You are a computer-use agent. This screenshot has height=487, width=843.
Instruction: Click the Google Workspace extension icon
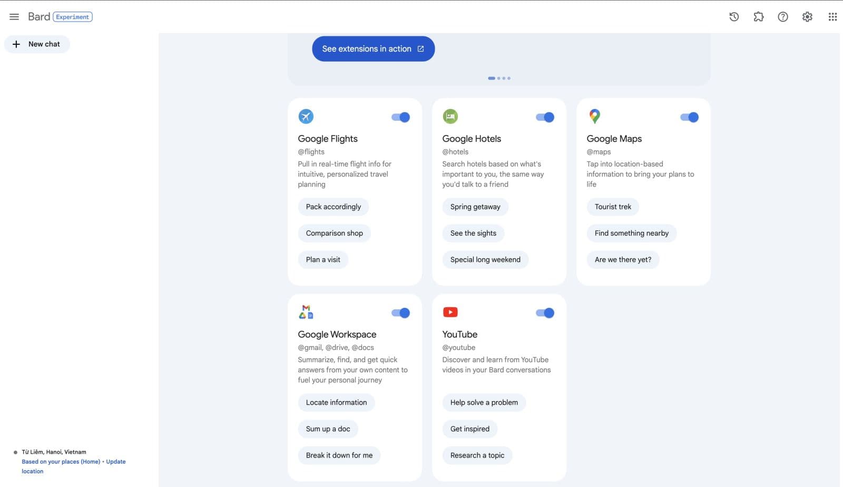306,312
